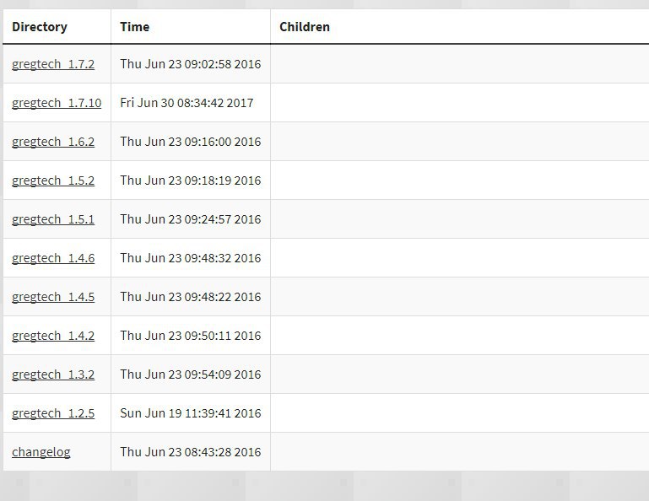Open the gregtech_1.4.2 directory link
This screenshot has height=501, width=649.
(x=53, y=336)
